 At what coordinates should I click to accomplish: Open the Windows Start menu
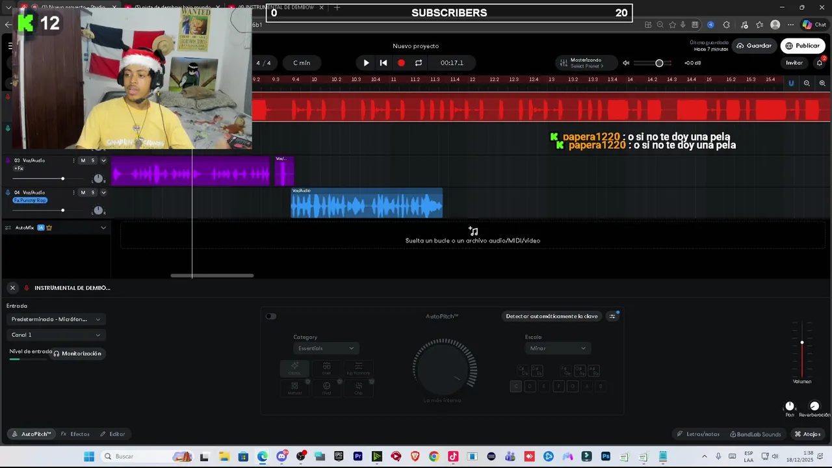pyautogui.click(x=89, y=456)
